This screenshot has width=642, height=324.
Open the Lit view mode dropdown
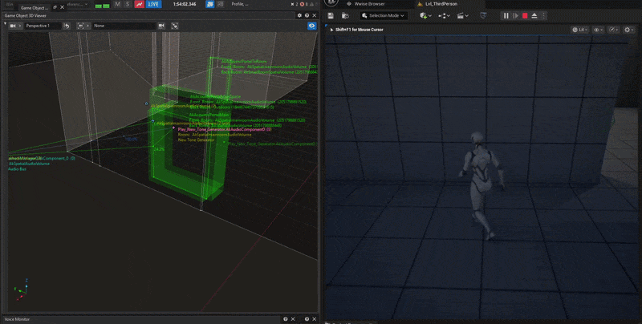pyautogui.click(x=580, y=30)
